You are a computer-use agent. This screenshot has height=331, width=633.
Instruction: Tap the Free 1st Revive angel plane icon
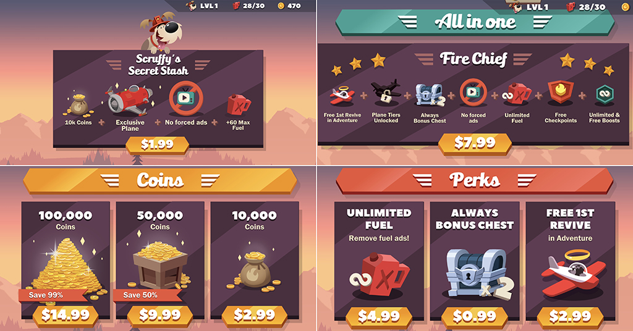point(342,96)
